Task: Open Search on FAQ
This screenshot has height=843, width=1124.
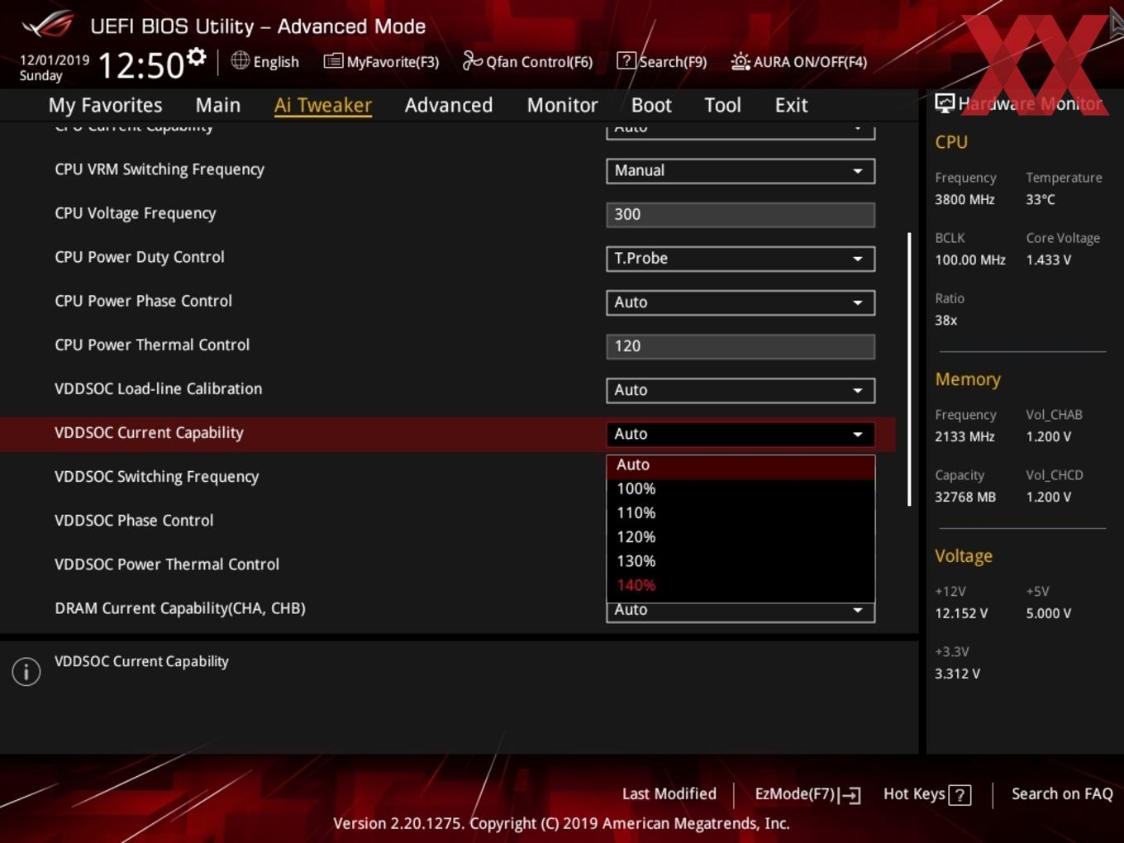Action: 1062,794
